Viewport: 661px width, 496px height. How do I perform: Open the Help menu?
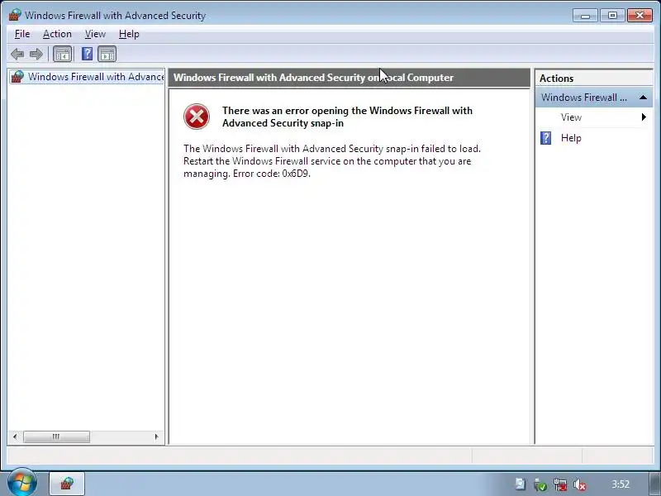click(x=129, y=34)
